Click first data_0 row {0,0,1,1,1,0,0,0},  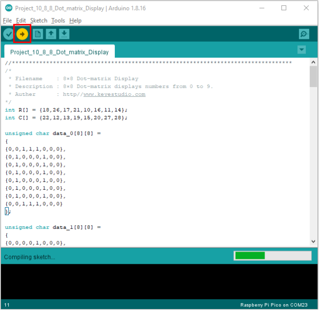pyautogui.click(x=35, y=149)
